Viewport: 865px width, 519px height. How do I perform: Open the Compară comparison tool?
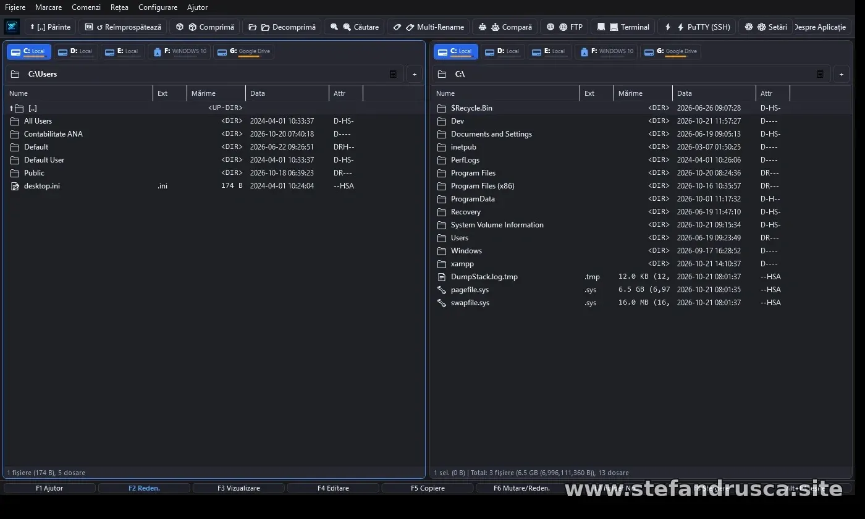[x=505, y=27]
